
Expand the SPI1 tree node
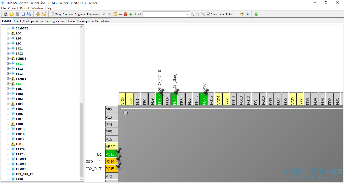[x=8, y=64]
